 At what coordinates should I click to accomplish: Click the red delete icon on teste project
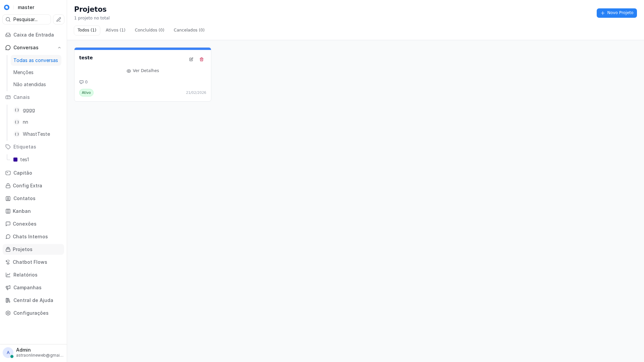[x=202, y=59]
